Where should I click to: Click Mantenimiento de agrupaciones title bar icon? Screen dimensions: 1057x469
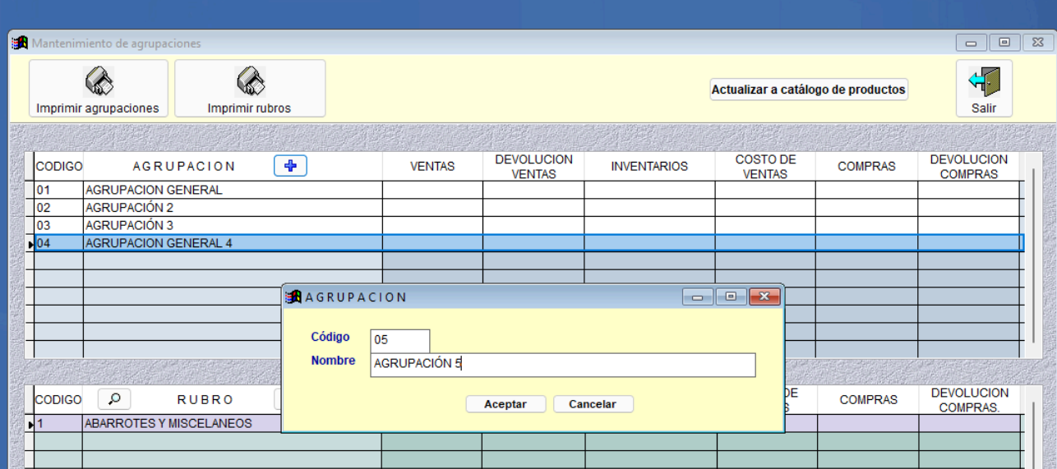pyautogui.click(x=21, y=43)
